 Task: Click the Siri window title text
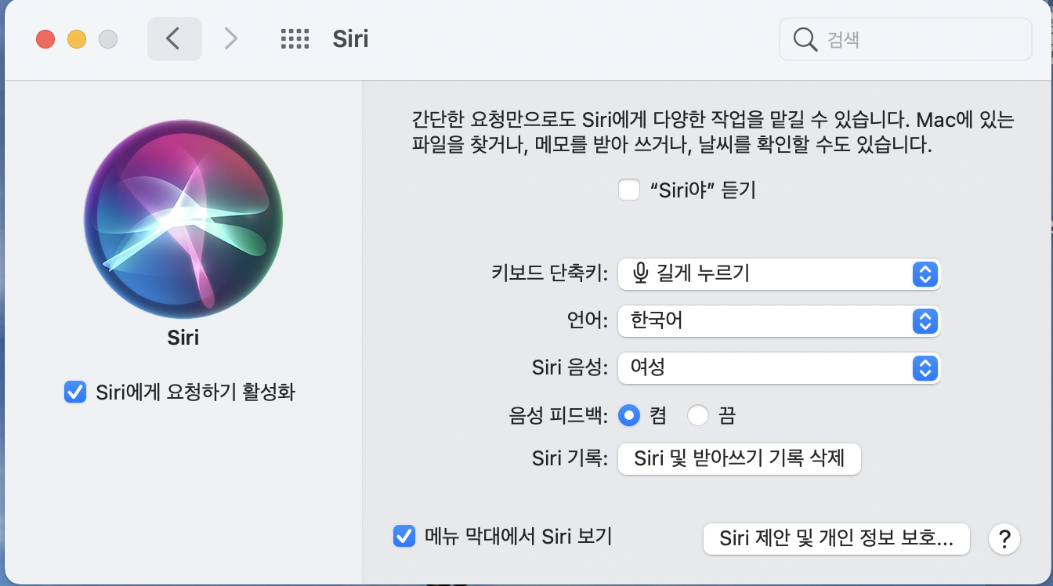[x=350, y=39]
